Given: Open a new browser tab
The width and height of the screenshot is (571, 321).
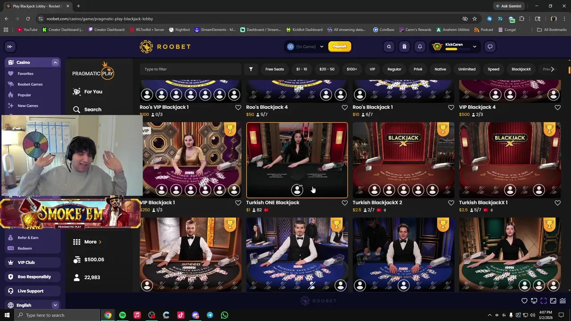Looking at the screenshot, I should pyautogui.click(x=79, y=6).
